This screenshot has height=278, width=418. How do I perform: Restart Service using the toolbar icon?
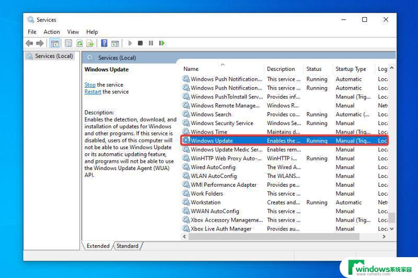click(x=162, y=43)
